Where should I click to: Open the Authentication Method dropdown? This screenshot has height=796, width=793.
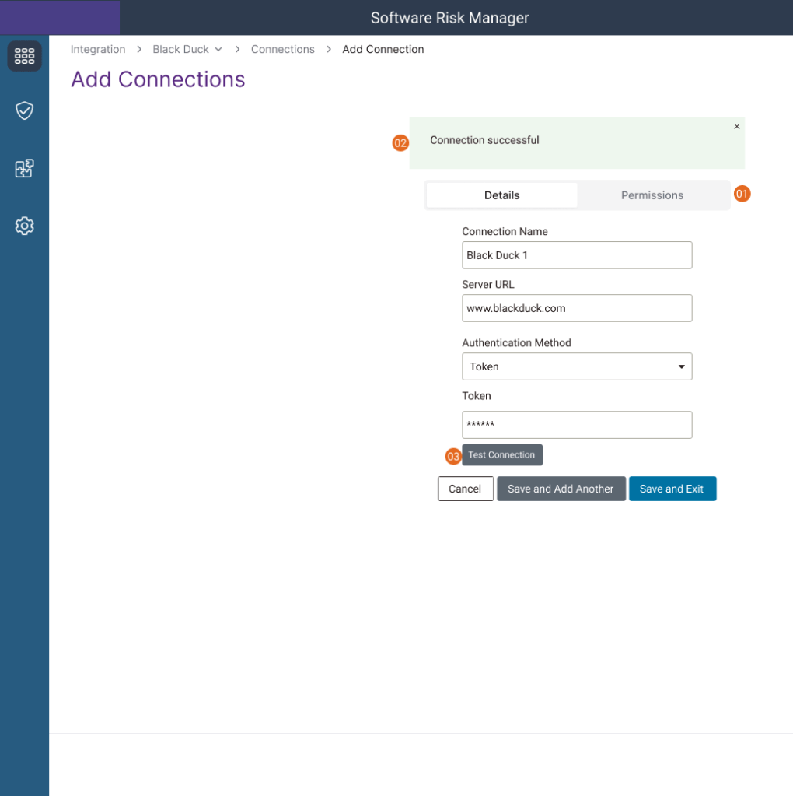click(x=577, y=366)
